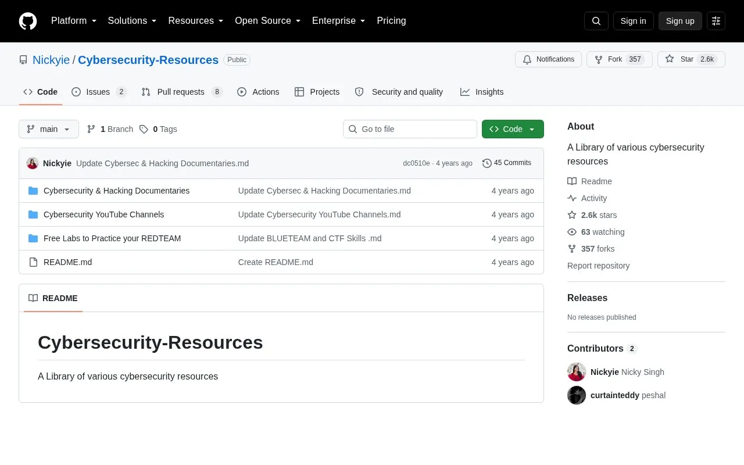Click the GitHub logo icon
This screenshot has width=744, height=465.
pos(28,21)
